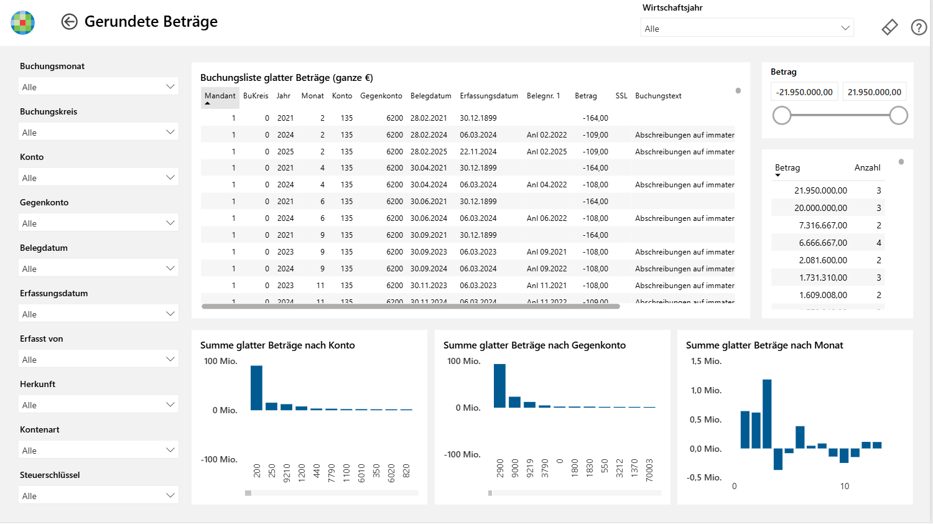The image size is (933, 524).
Task: Select the tallest bar for Konto 200
Action: (256, 388)
